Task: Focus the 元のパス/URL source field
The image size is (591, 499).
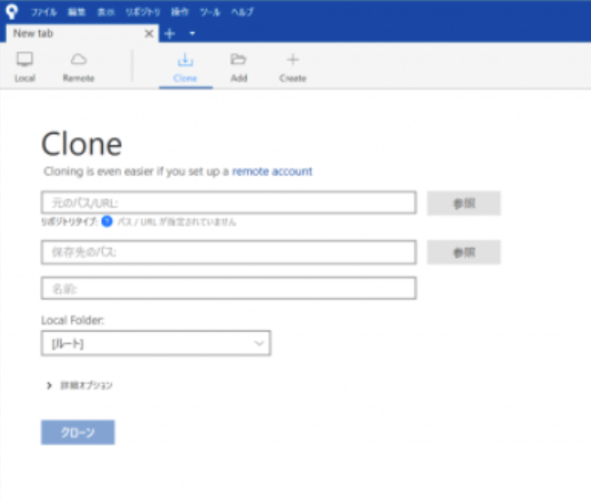Action: [x=228, y=202]
